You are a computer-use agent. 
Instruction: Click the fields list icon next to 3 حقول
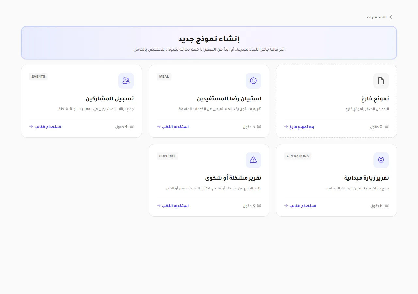(x=259, y=206)
